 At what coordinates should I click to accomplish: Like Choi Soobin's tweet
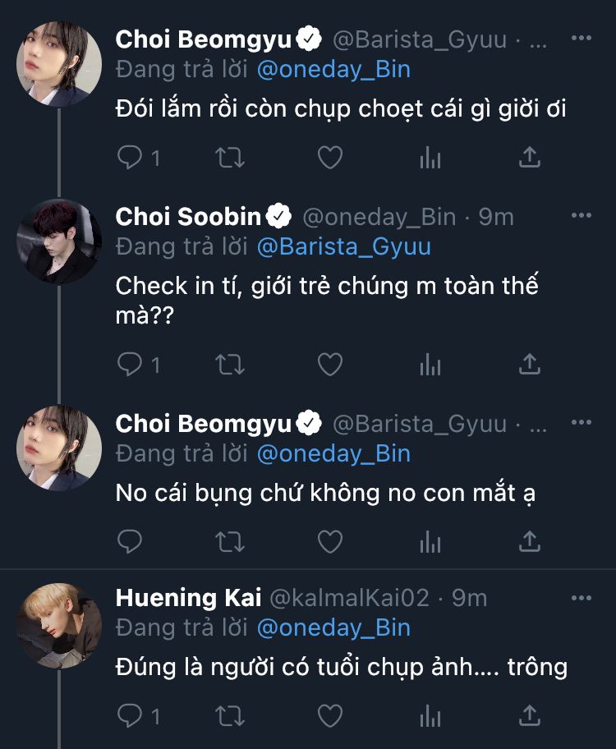[x=329, y=364]
